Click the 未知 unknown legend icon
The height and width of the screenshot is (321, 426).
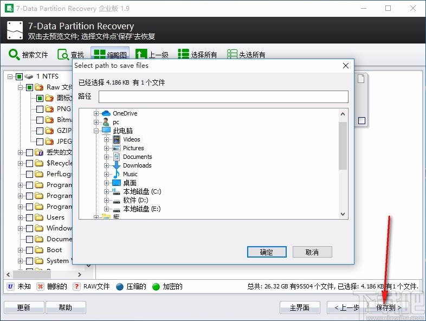point(10,286)
